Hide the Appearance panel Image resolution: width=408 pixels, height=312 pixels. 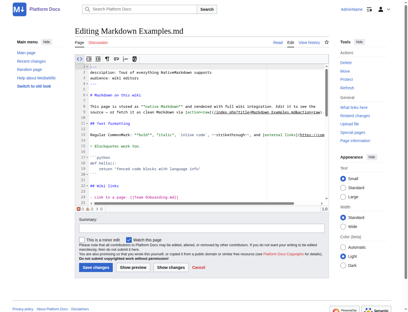(372, 157)
